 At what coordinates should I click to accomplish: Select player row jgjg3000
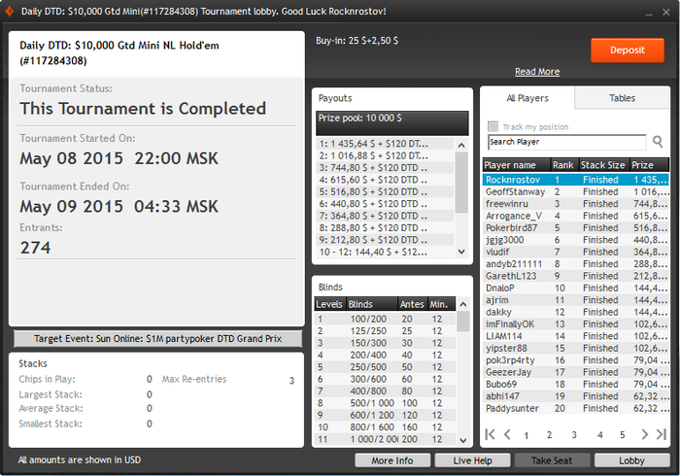(x=575, y=240)
